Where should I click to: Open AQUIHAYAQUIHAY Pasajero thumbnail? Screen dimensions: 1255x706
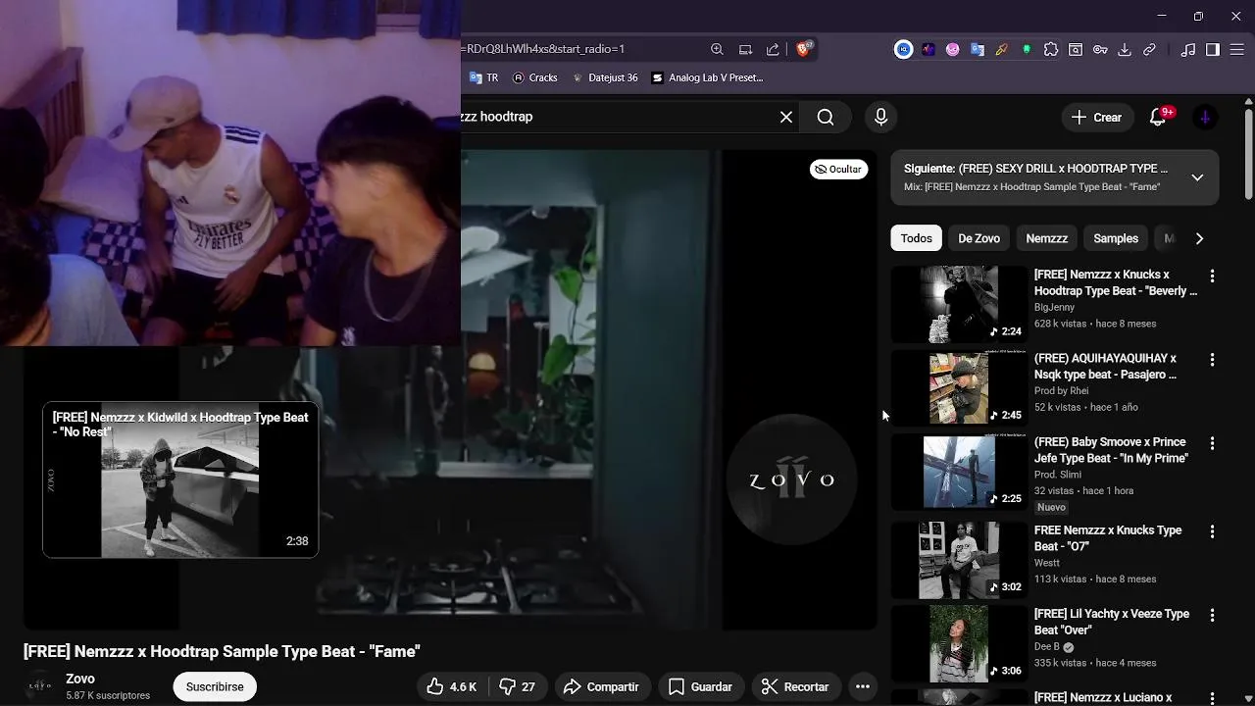pyautogui.click(x=959, y=388)
